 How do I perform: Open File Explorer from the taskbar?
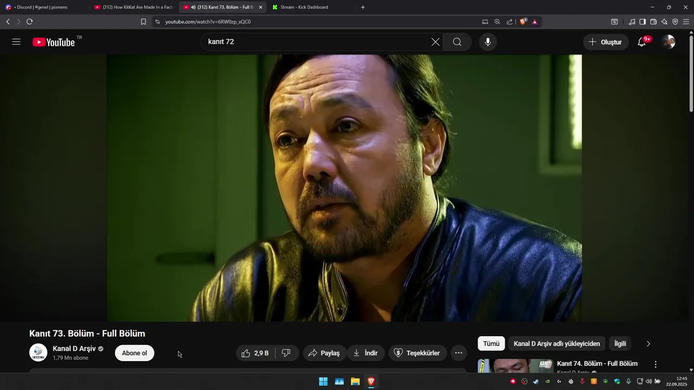(355, 381)
